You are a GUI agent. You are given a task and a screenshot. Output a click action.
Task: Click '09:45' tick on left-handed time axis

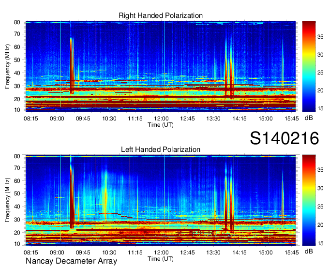pos(83,252)
